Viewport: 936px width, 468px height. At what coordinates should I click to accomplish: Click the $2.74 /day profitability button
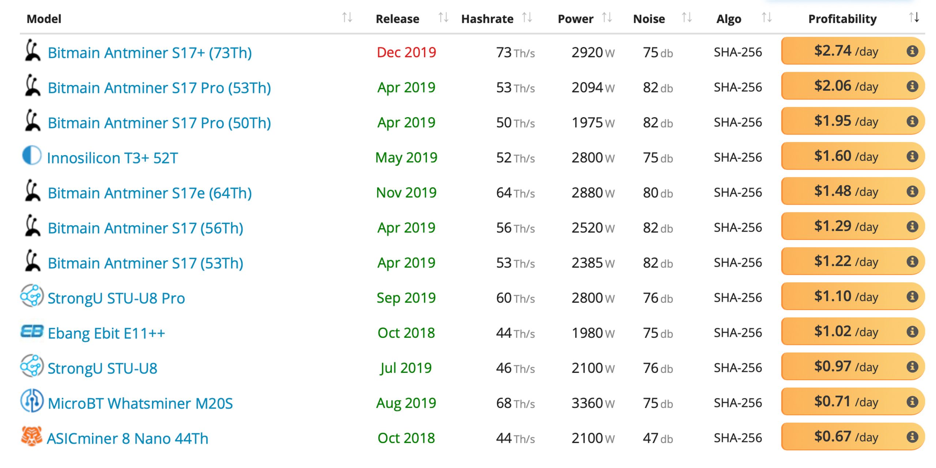(x=853, y=51)
